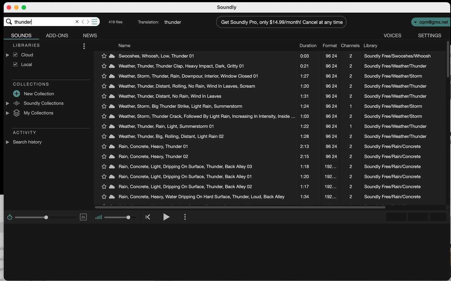Toggle the Cloud library checkbox
Image resolution: width=451 pixels, height=281 pixels.
[15, 55]
